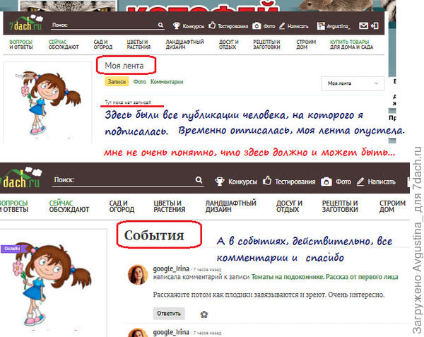The image size is (424, 337).
Task: Click the gear icon next to Ответить
Action: point(204,314)
